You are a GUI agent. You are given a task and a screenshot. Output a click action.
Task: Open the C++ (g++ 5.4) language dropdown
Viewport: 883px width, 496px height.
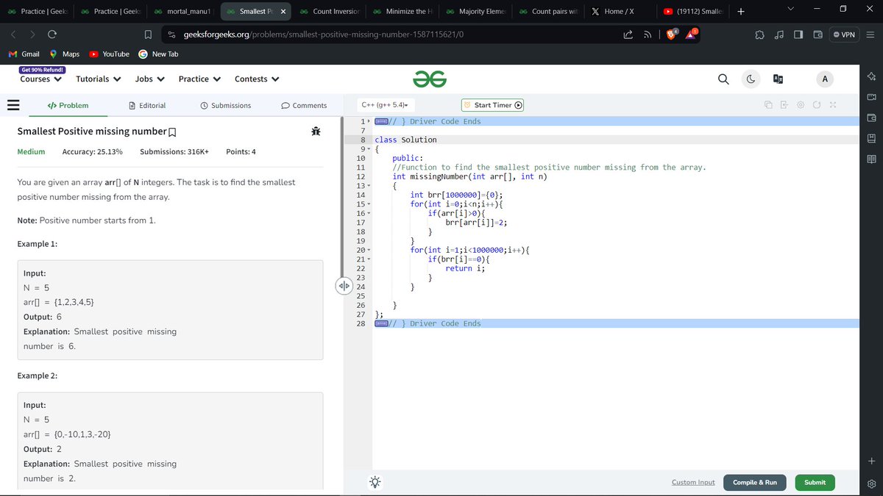(x=385, y=105)
